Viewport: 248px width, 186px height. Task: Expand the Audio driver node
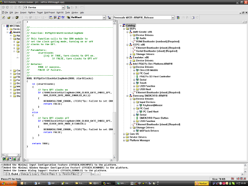134,38
